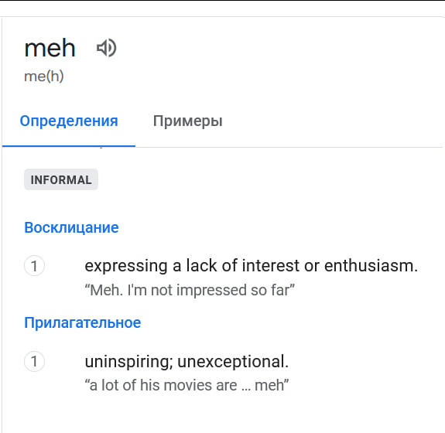Click the INFORMAL label badge

61,179
